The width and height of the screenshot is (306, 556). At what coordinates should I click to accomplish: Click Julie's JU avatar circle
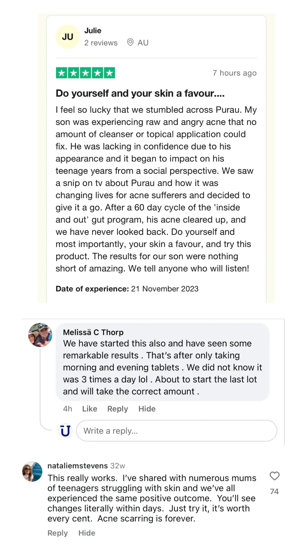point(67,37)
